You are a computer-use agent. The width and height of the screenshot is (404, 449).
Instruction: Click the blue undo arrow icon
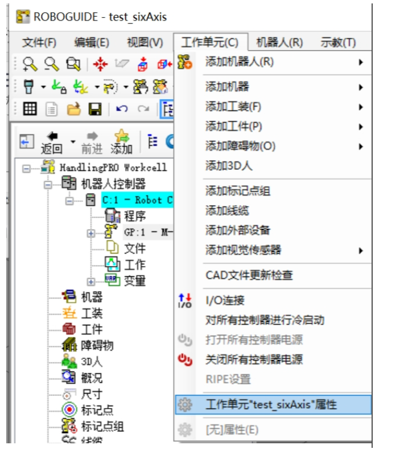point(122,109)
